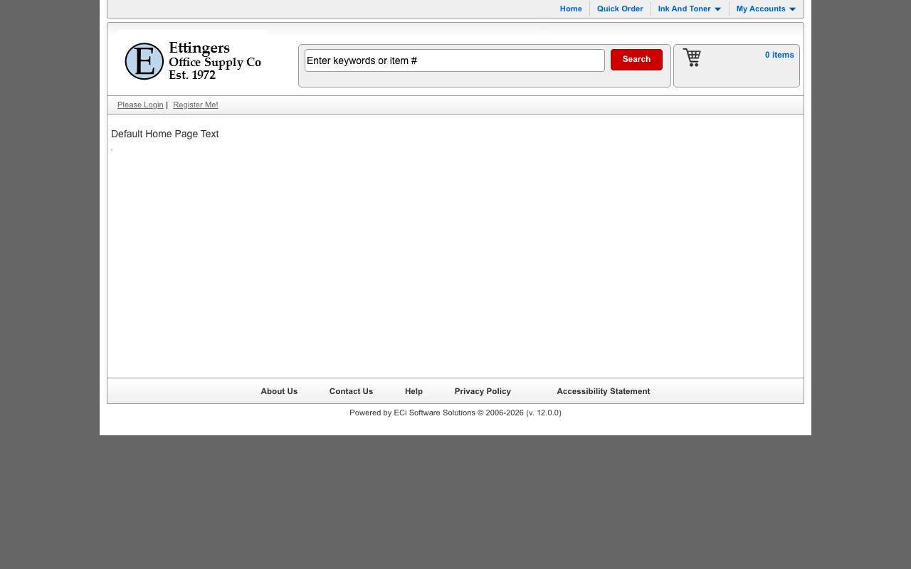
Task: Open the Accessibility Statement footer link
Action: click(603, 391)
